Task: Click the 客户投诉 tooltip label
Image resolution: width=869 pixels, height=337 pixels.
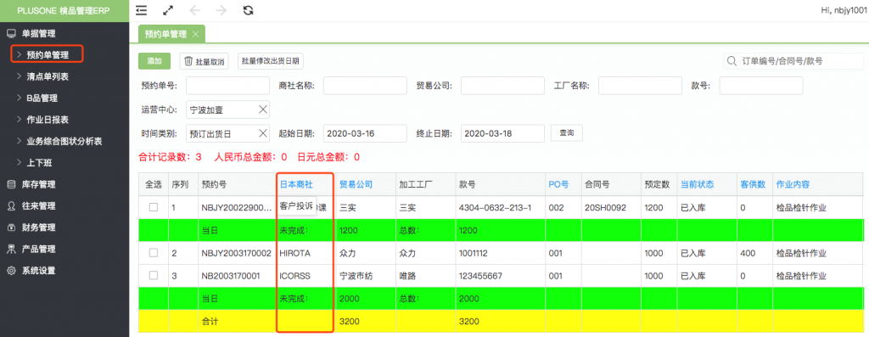Action: (x=296, y=206)
